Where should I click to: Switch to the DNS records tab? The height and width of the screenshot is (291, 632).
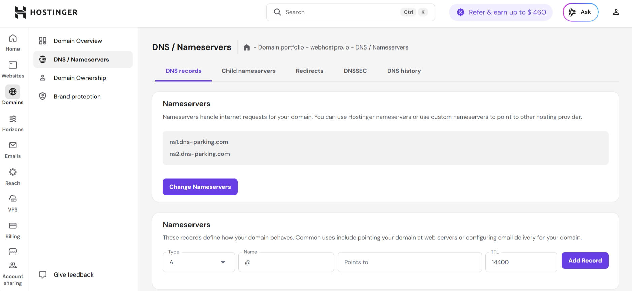click(183, 71)
